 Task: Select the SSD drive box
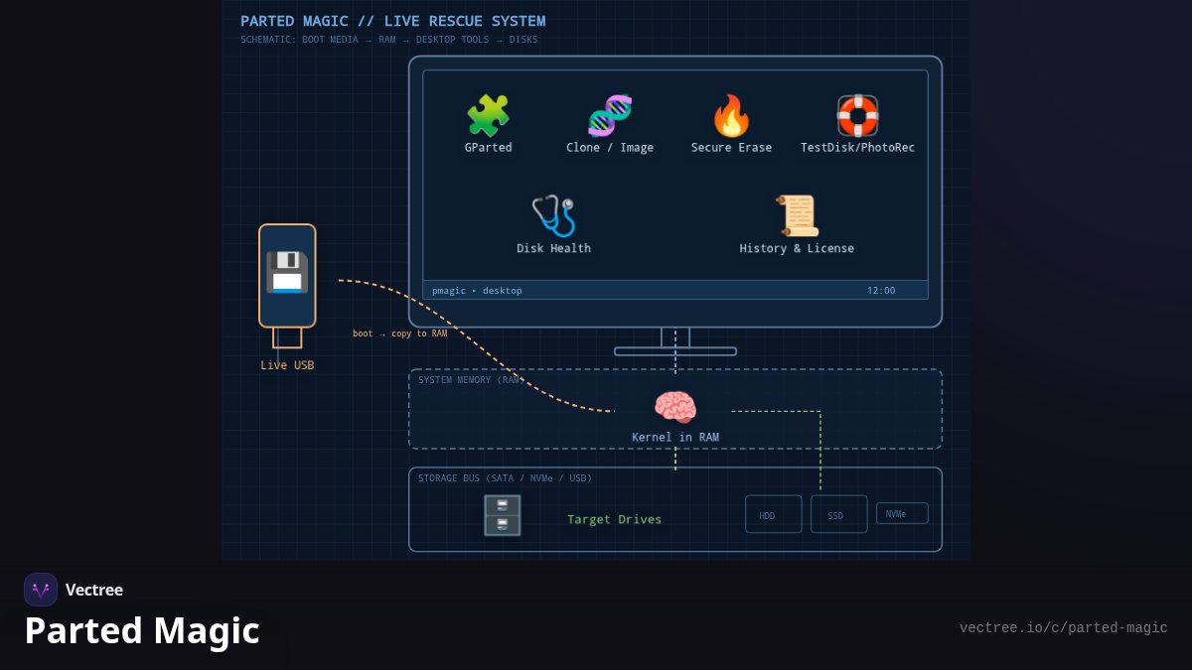(839, 514)
